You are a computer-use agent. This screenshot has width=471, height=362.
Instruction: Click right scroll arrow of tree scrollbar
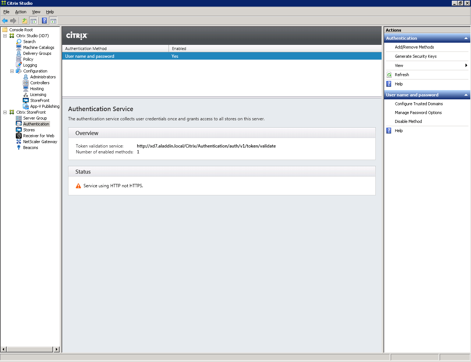pyautogui.click(x=57, y=349)
